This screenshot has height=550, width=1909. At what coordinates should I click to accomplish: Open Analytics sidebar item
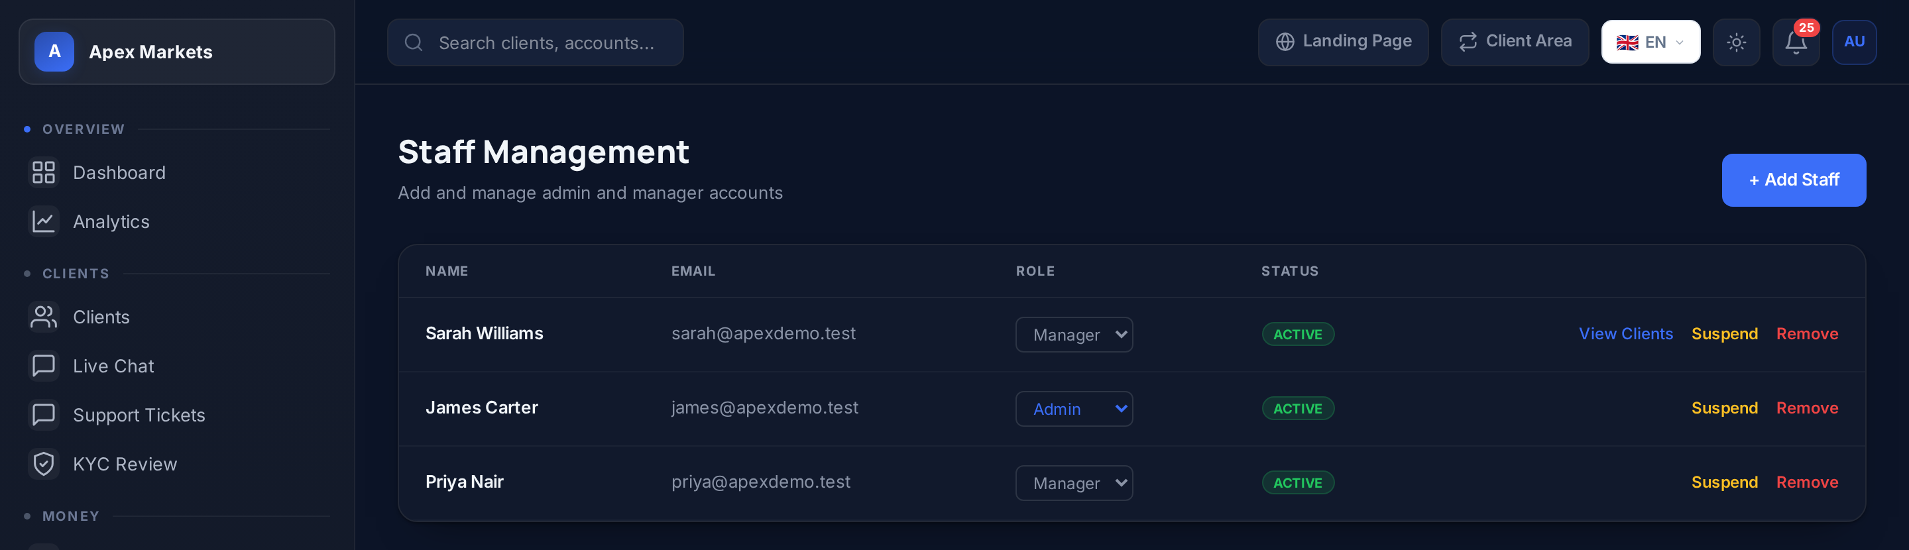point(176,221)
